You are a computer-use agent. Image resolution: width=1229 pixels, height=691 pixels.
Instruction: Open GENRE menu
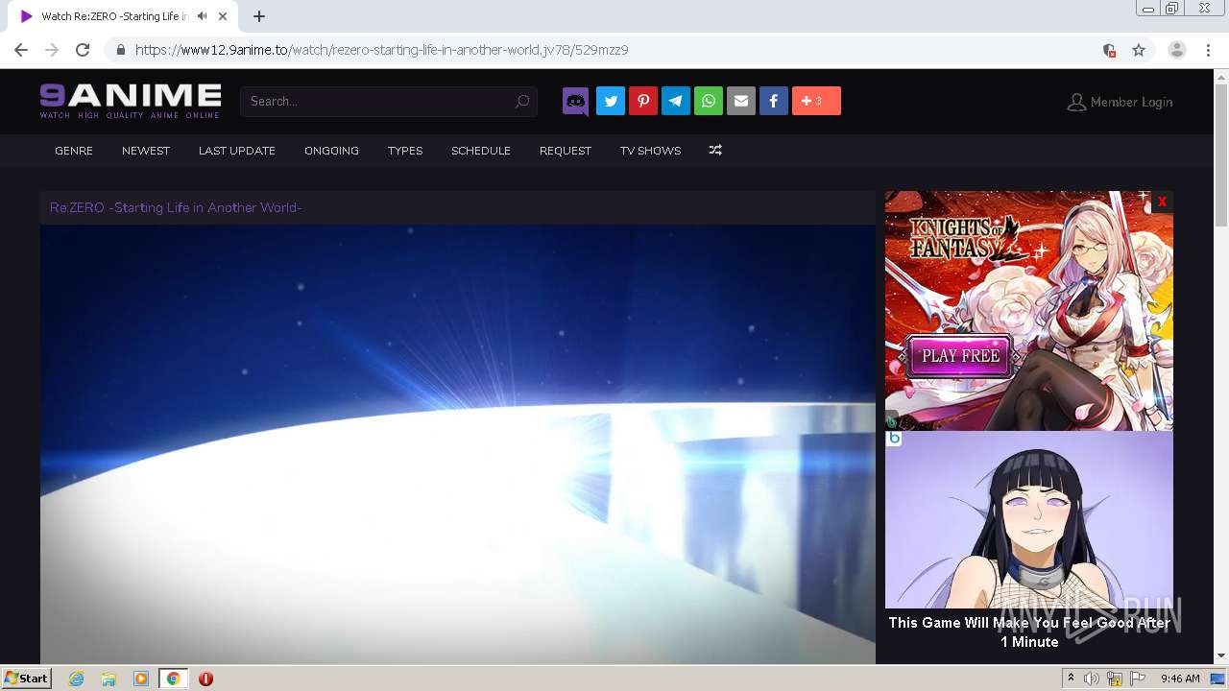(x=74, y=151)
